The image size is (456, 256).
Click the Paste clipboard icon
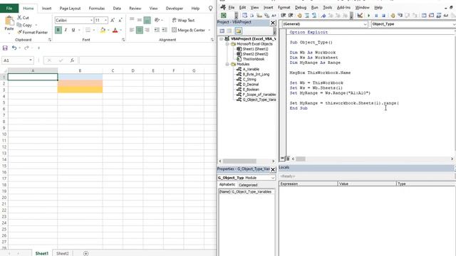coord(9,21)
